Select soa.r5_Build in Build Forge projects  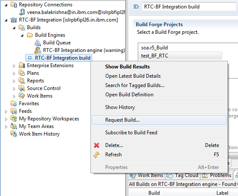[x=154, y=48]
